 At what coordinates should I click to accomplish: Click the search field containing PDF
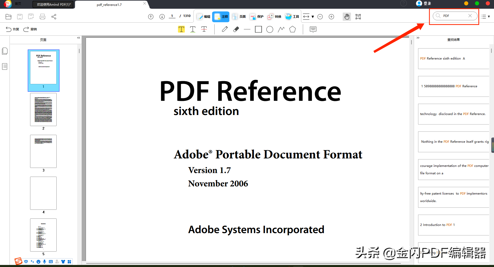click(x=454, y=16)
